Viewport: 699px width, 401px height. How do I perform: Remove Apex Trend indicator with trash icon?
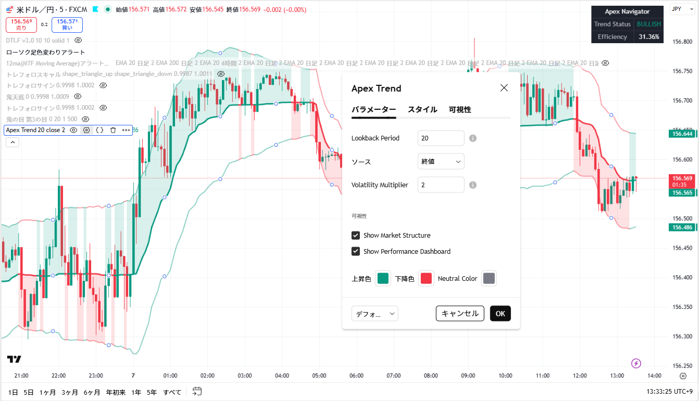[x=113, y=130]
